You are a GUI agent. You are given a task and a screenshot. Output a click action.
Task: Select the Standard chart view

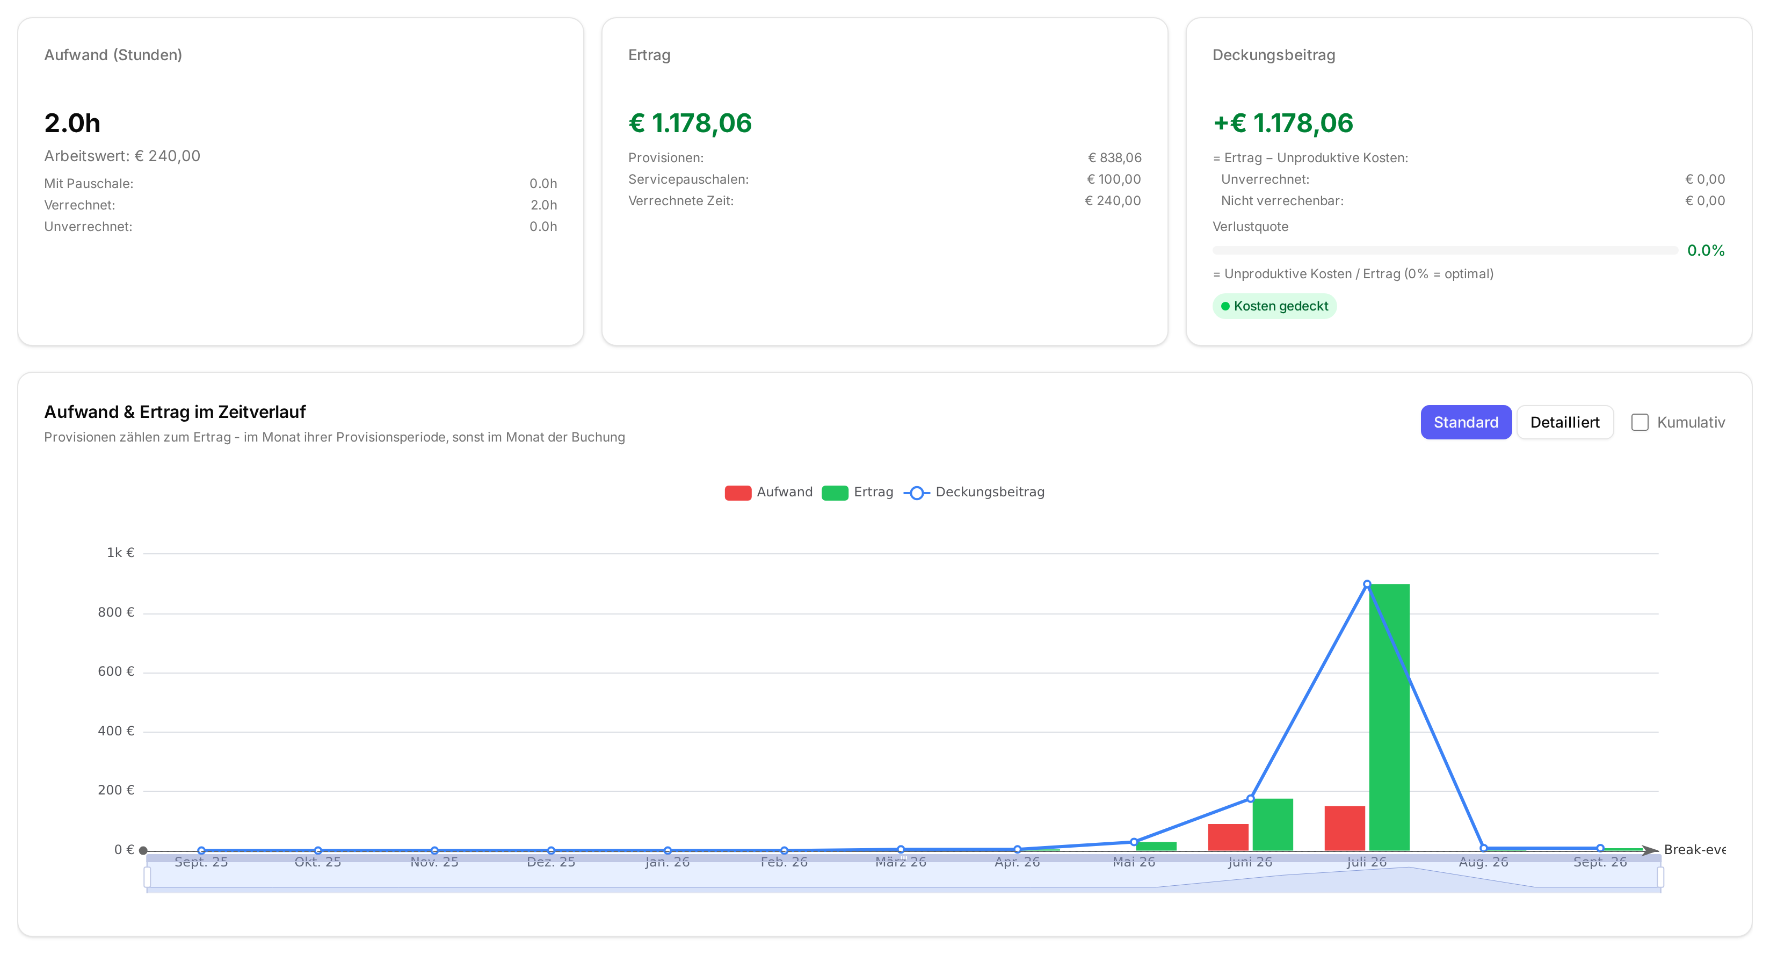coord(1466,422)
